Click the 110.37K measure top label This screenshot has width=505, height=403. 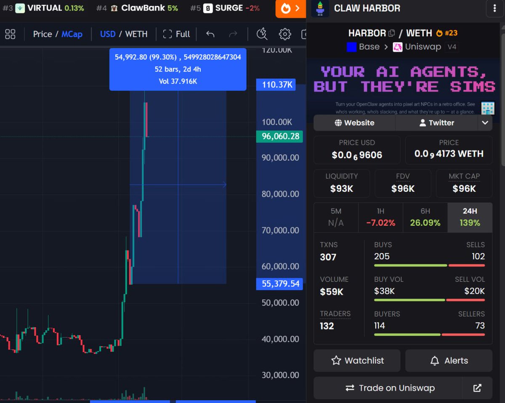point(276,85)
